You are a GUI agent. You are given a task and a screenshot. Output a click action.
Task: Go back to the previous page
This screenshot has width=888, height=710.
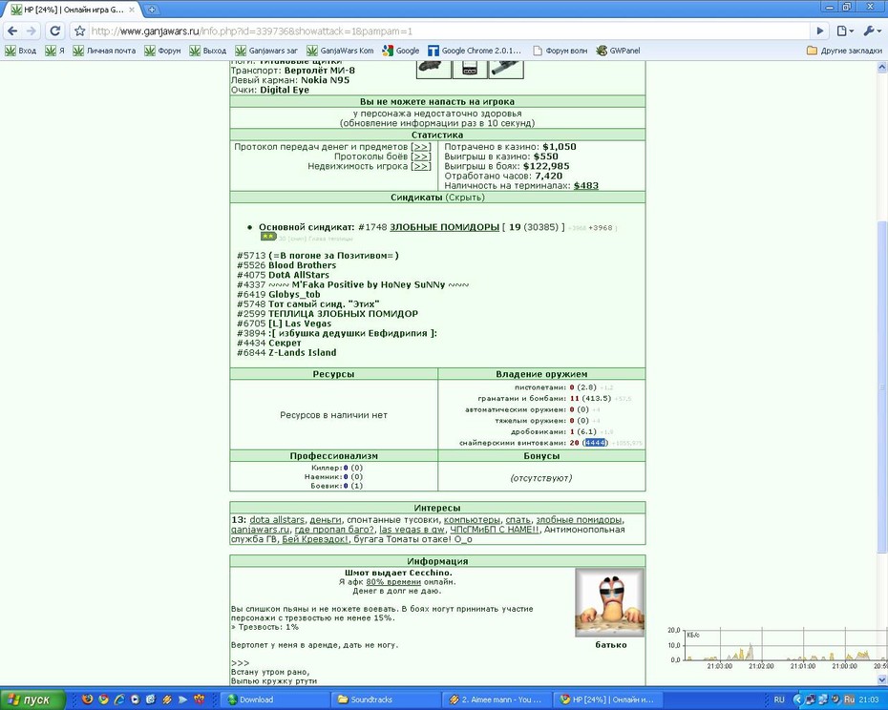click(x=12, y=31)
